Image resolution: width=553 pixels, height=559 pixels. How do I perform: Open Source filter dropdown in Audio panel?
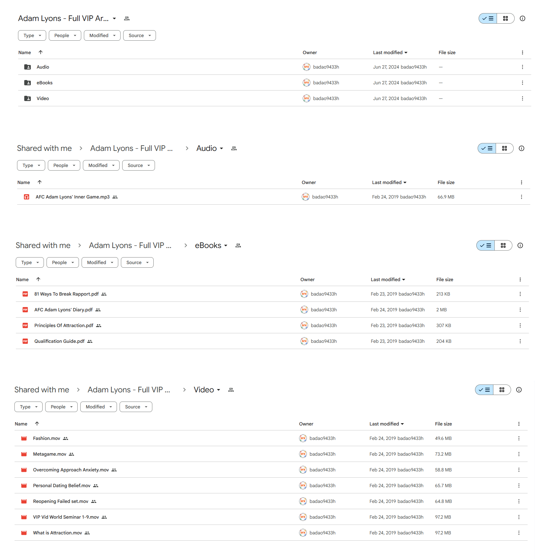click(139, 165)
